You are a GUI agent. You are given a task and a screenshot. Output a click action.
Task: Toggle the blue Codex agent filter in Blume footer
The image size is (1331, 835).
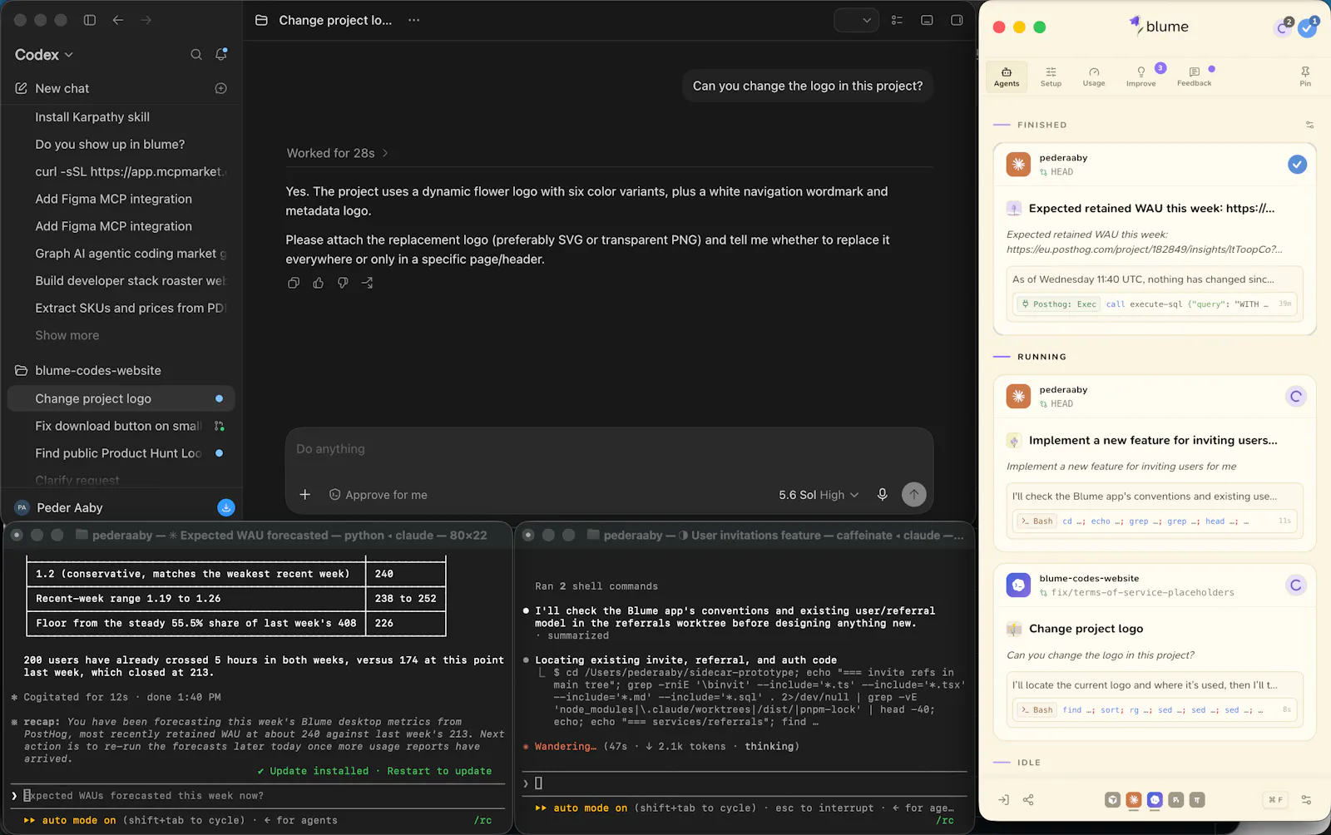[1155, 800]
